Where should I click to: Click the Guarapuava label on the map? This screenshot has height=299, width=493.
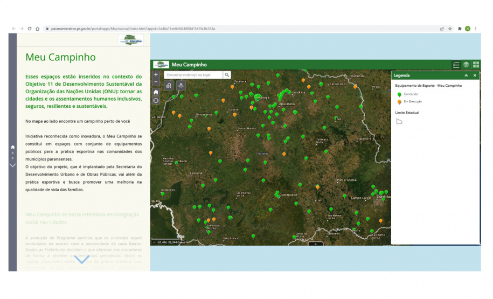(288, 195)
